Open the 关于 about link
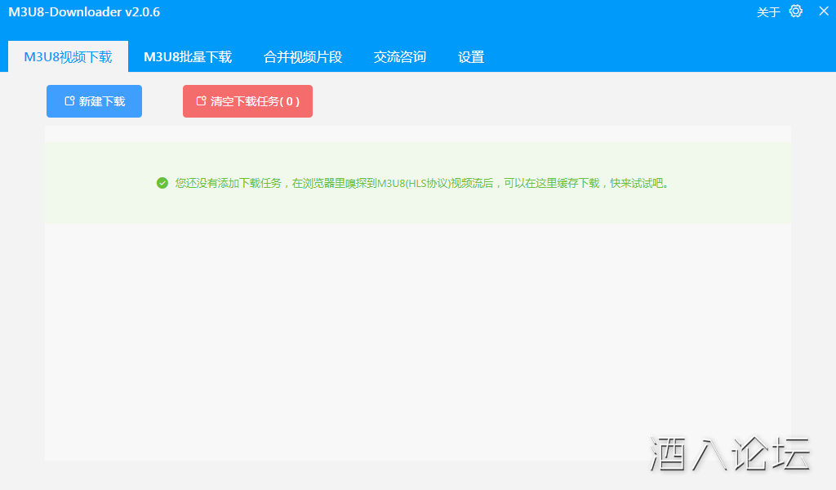This screenshot has height=490, width=836. click(768, 12)
